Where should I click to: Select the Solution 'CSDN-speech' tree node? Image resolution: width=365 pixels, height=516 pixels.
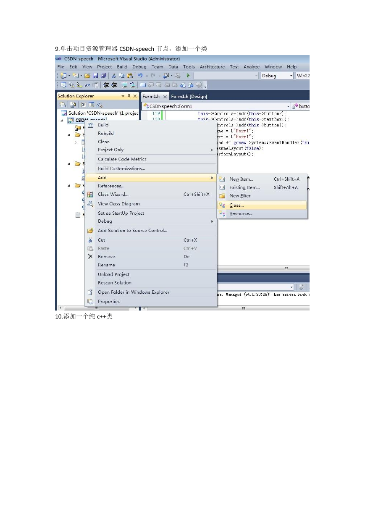tap(100, 113)
